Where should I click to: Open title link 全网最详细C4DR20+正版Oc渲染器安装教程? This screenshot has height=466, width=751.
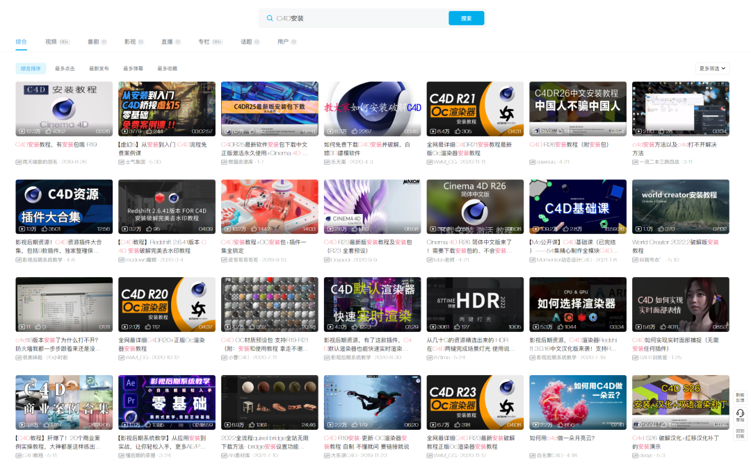(x=161, y=344)
